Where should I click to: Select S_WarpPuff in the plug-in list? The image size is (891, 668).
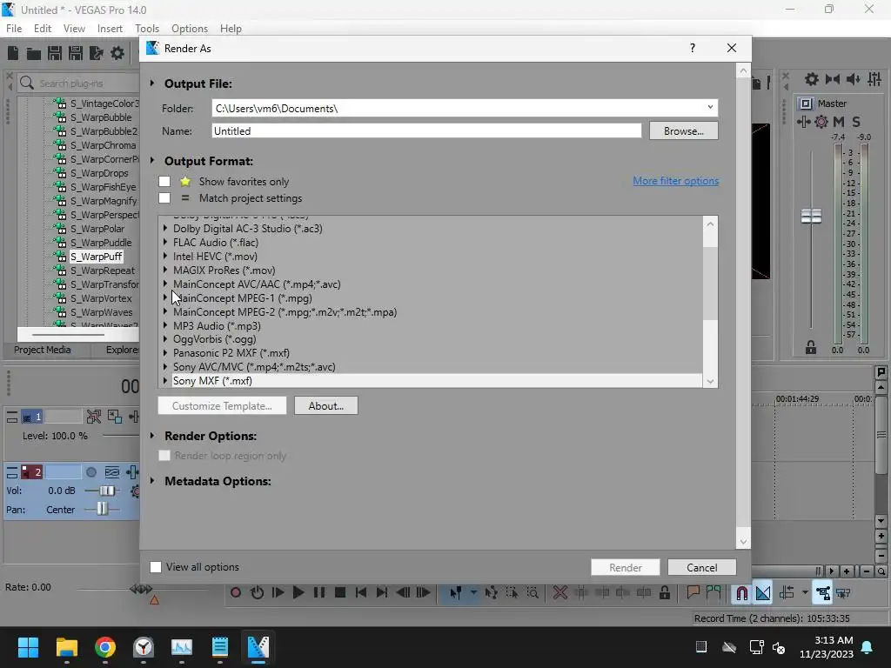[x=96, y=257]
